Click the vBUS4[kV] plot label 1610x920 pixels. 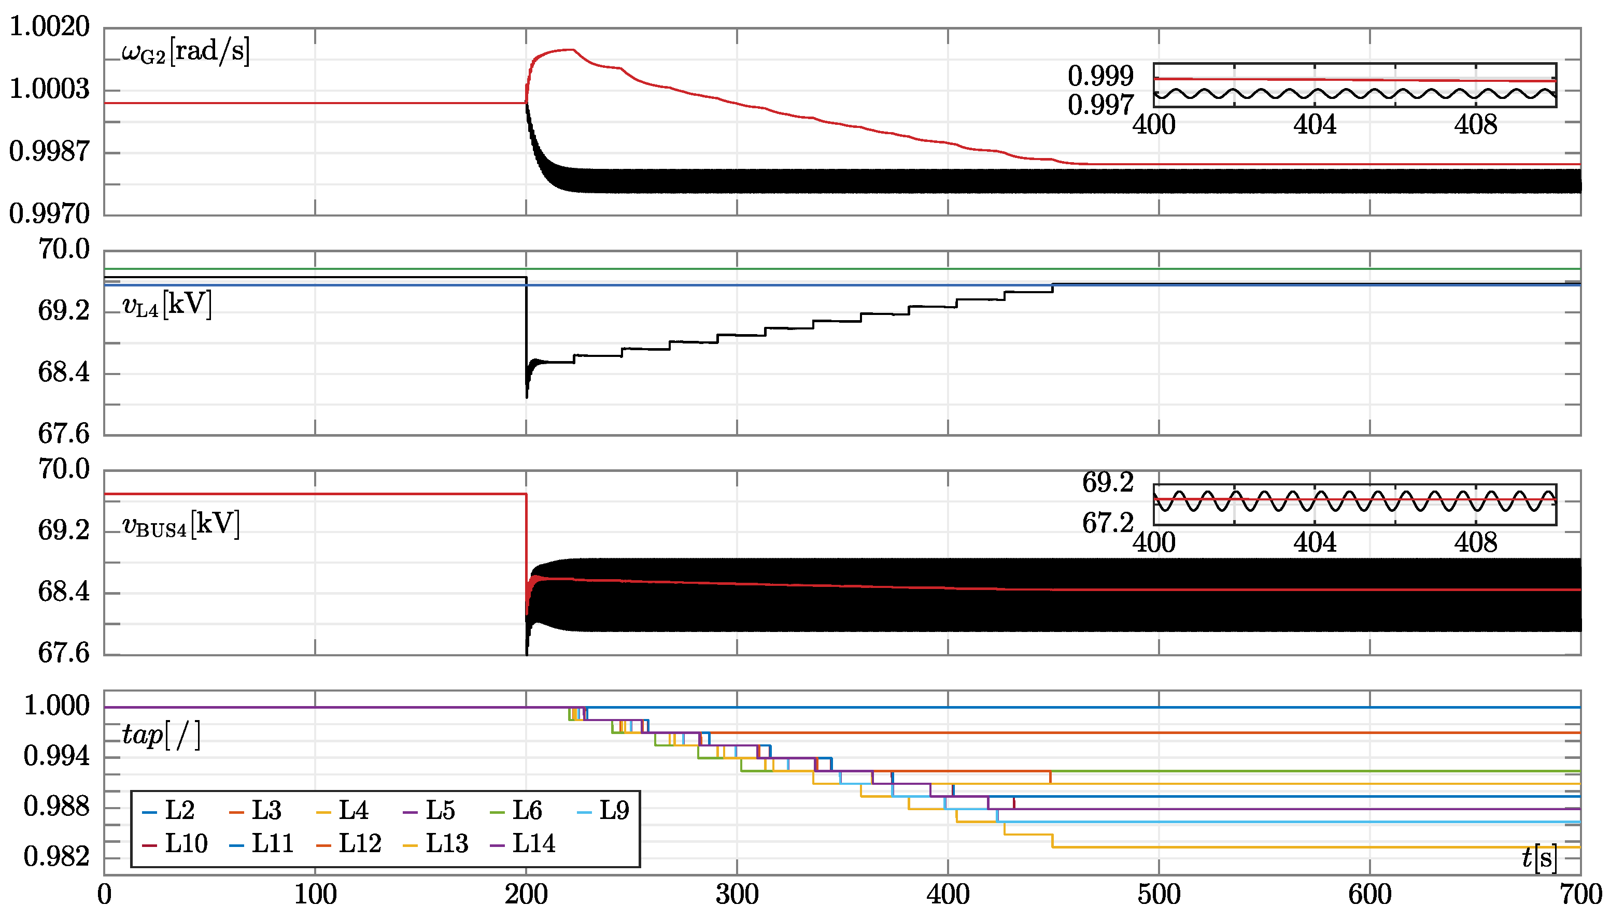[x=181, y=525]
